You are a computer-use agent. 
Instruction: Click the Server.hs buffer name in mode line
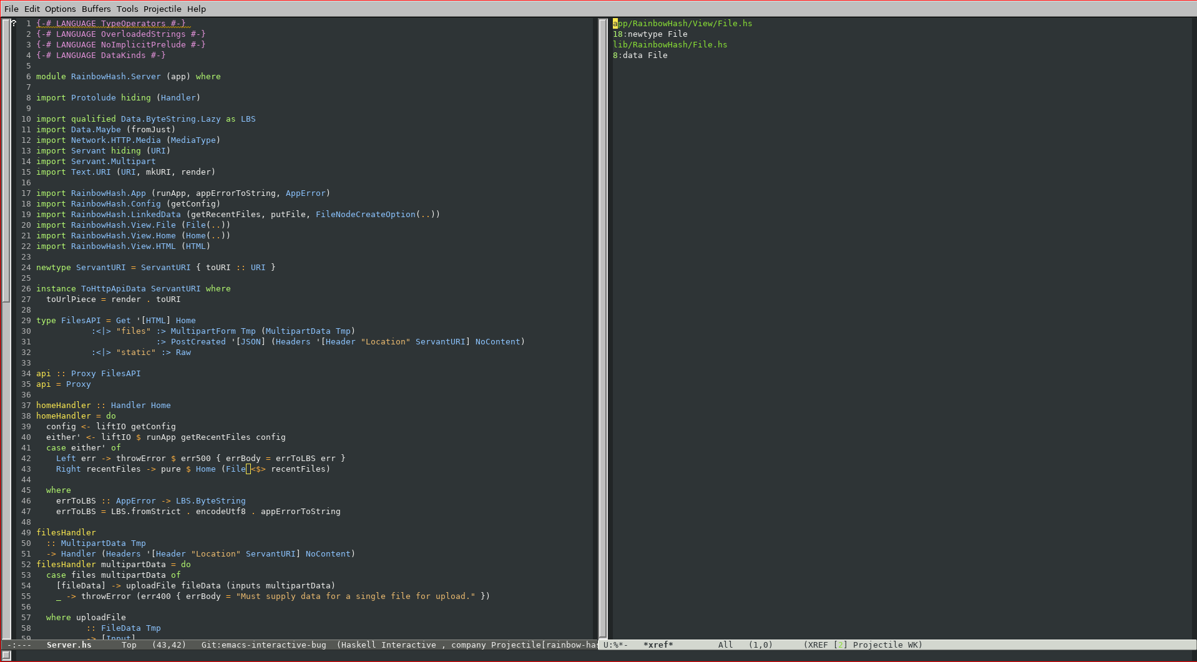point(69,645)
